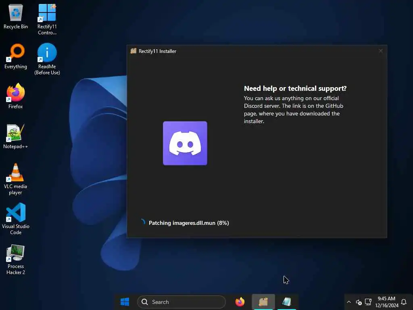Open the clock showing 9:45 AM

pyautogui.click(x=386, y=302)
